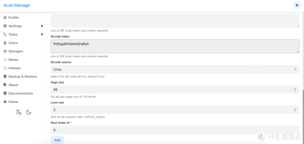Open the ALists Manage title link
The image size is (304, 144).
click(x=16, y=5)
